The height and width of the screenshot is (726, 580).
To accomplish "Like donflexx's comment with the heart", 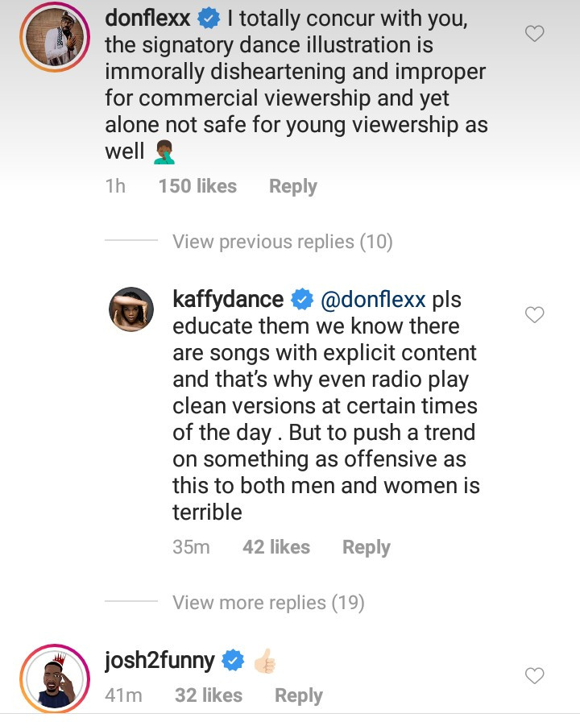I will [x=534, y=34].
